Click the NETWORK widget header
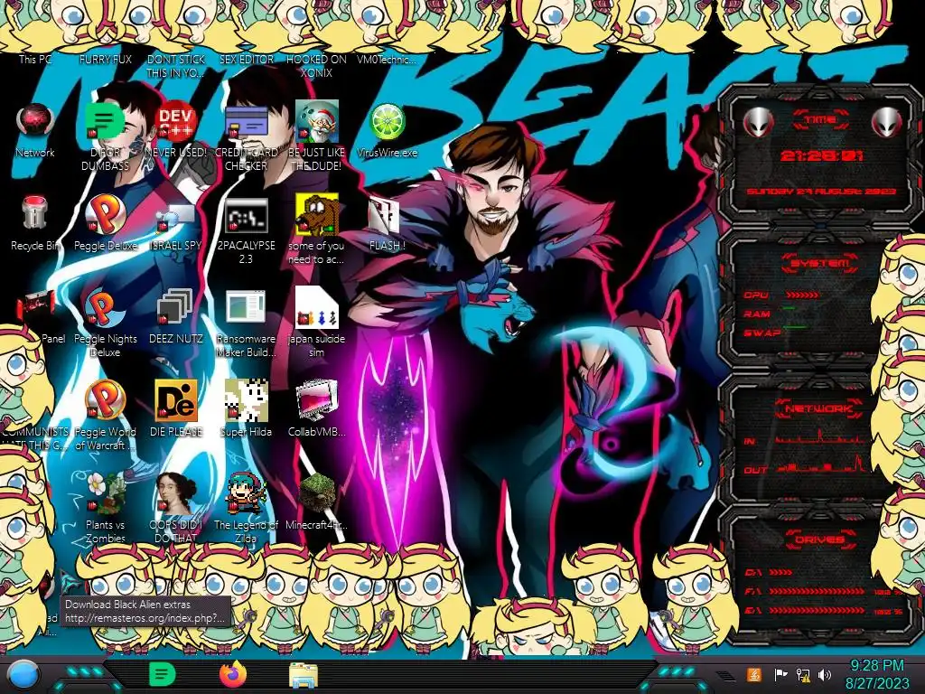Screen dimensions: 925x694 (818, 408)
